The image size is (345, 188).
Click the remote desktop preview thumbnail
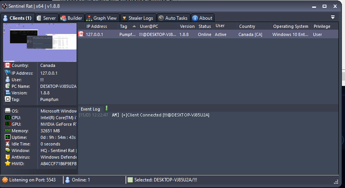40,42
